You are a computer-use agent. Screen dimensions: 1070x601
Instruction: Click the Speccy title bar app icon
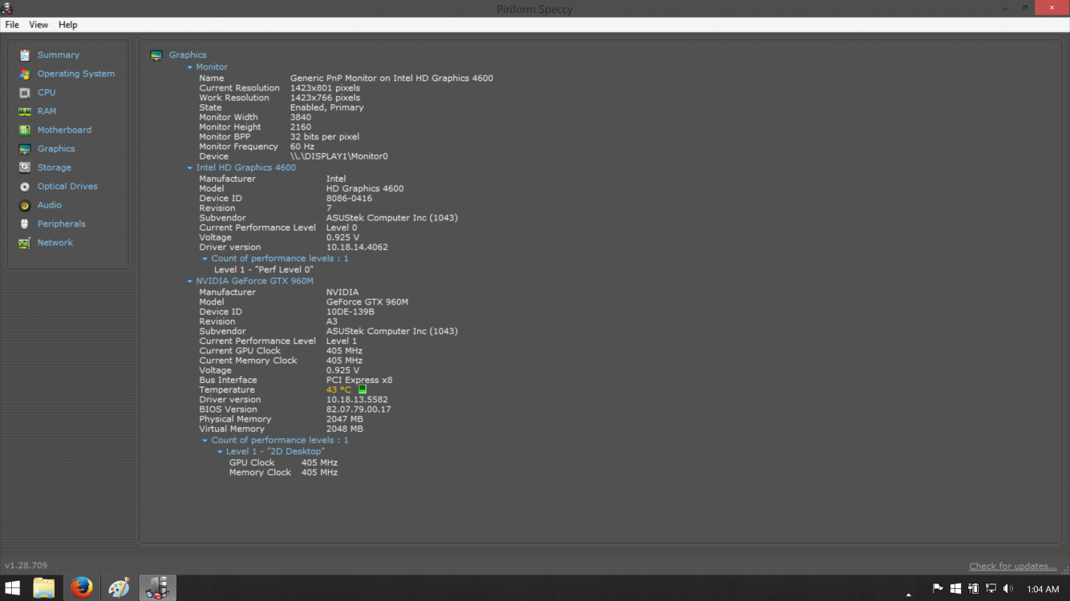click(x=7, y=9)
